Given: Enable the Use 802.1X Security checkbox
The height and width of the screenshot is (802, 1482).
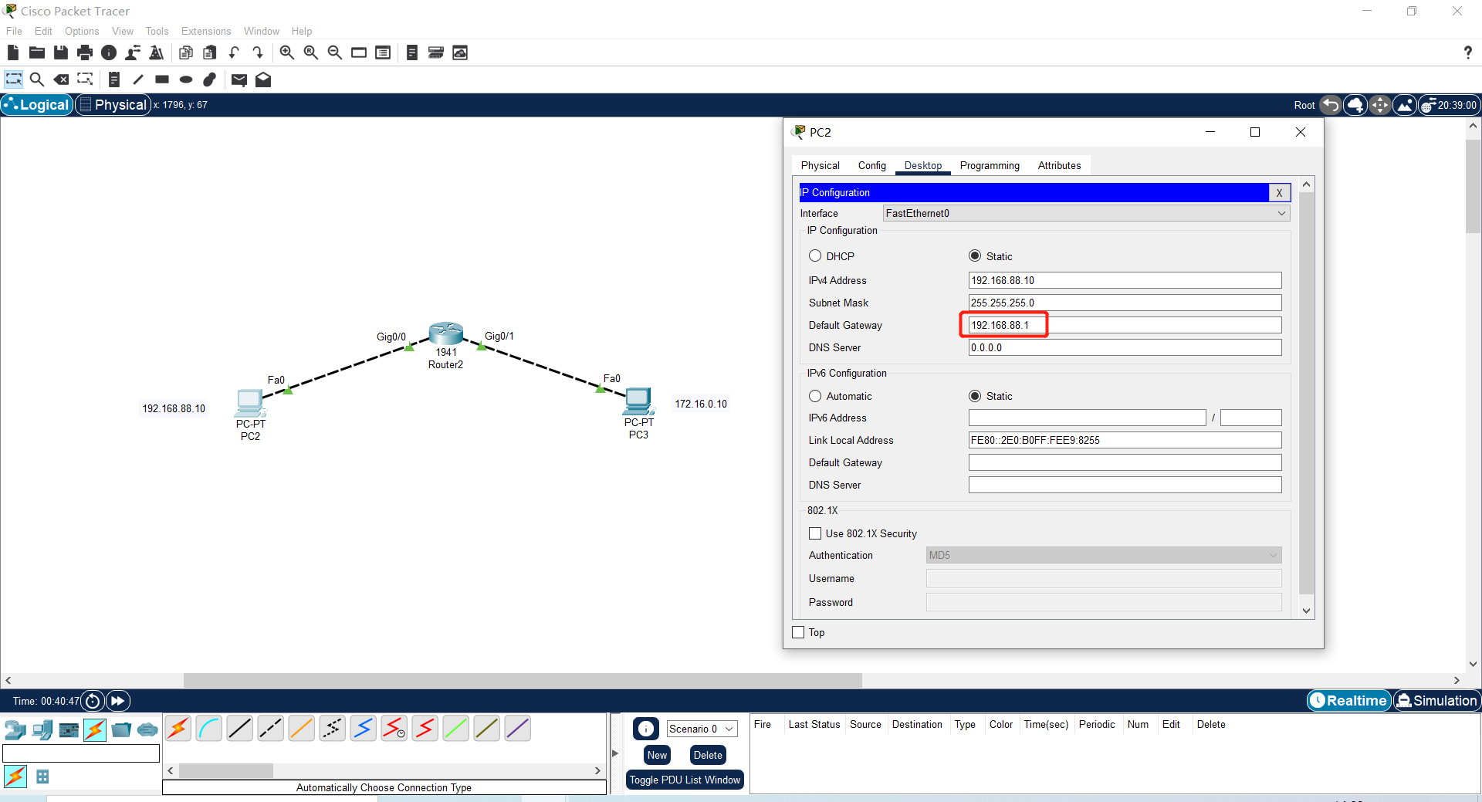Looking at the screenshot, I should (x=815, y=533).
